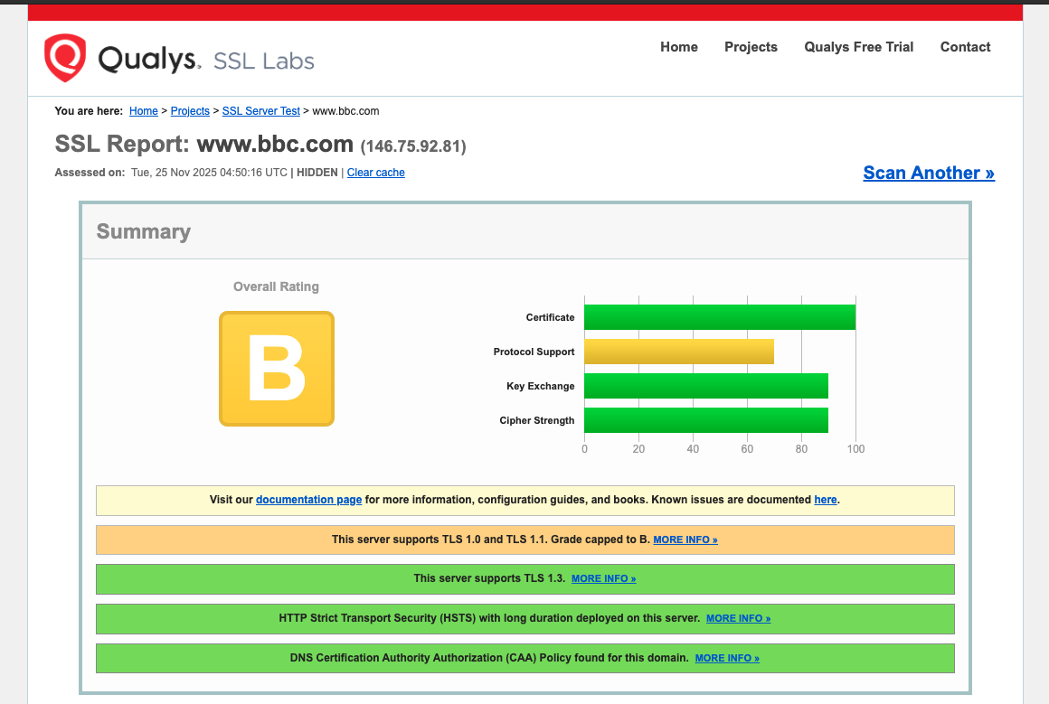This screenshot has width=1049, height=704.
Task: Open MORE INFO for DNS CAA policy
Action: pos(727,658)
